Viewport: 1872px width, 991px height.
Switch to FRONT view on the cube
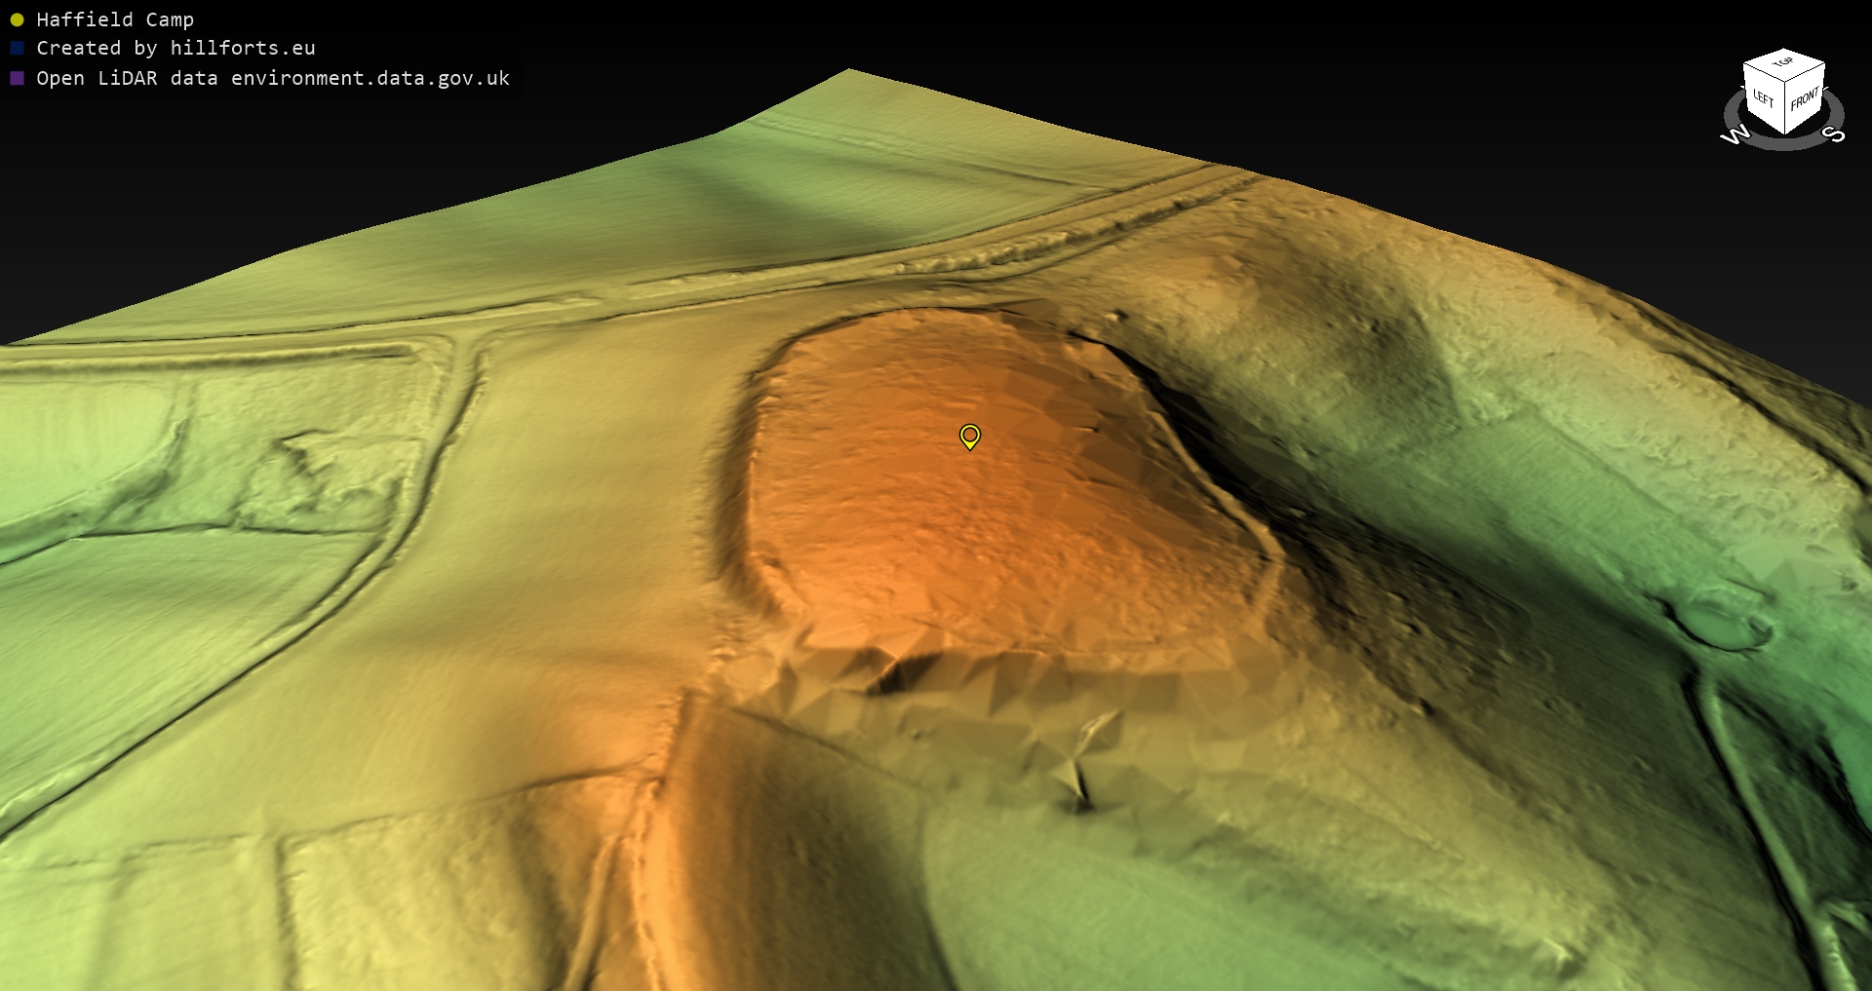(x=1804, y=100)
